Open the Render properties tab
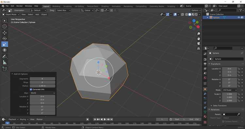245x129 pixels. 205,59
